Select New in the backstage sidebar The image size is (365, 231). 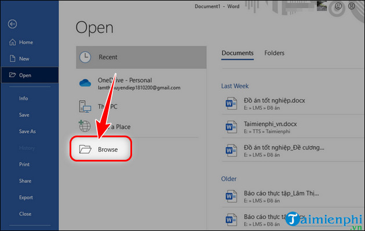point(30,58)
